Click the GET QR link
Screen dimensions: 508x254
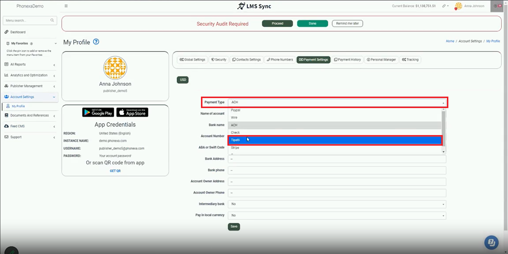click(115, 171)
